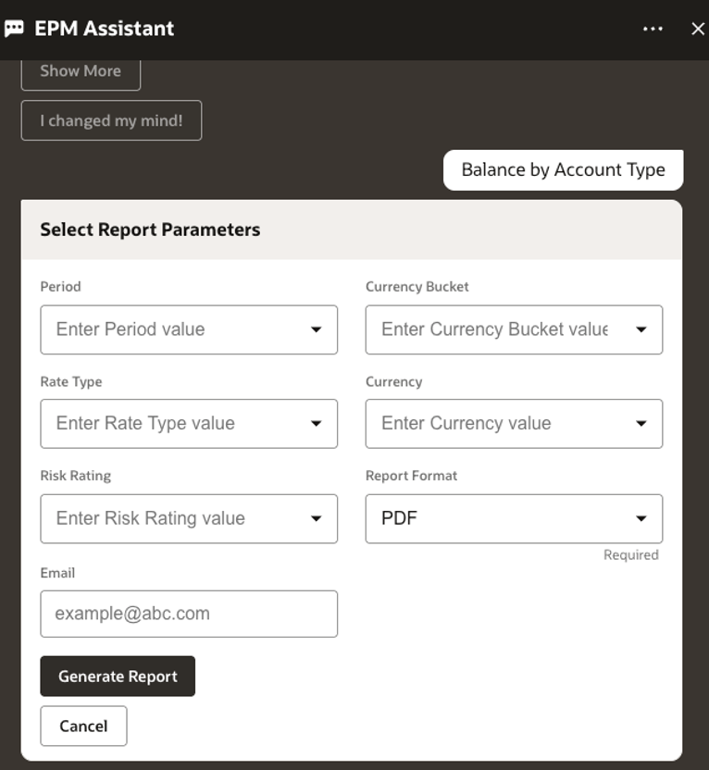
Task: Select the Balance by Account Type message
Action: [x=563, y=169]
